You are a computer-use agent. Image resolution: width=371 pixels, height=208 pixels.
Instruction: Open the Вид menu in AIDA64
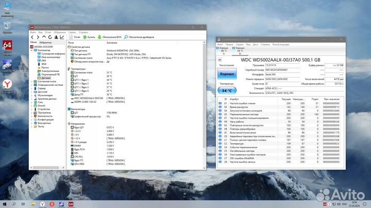pyautogui.click(x=41, y=32)
